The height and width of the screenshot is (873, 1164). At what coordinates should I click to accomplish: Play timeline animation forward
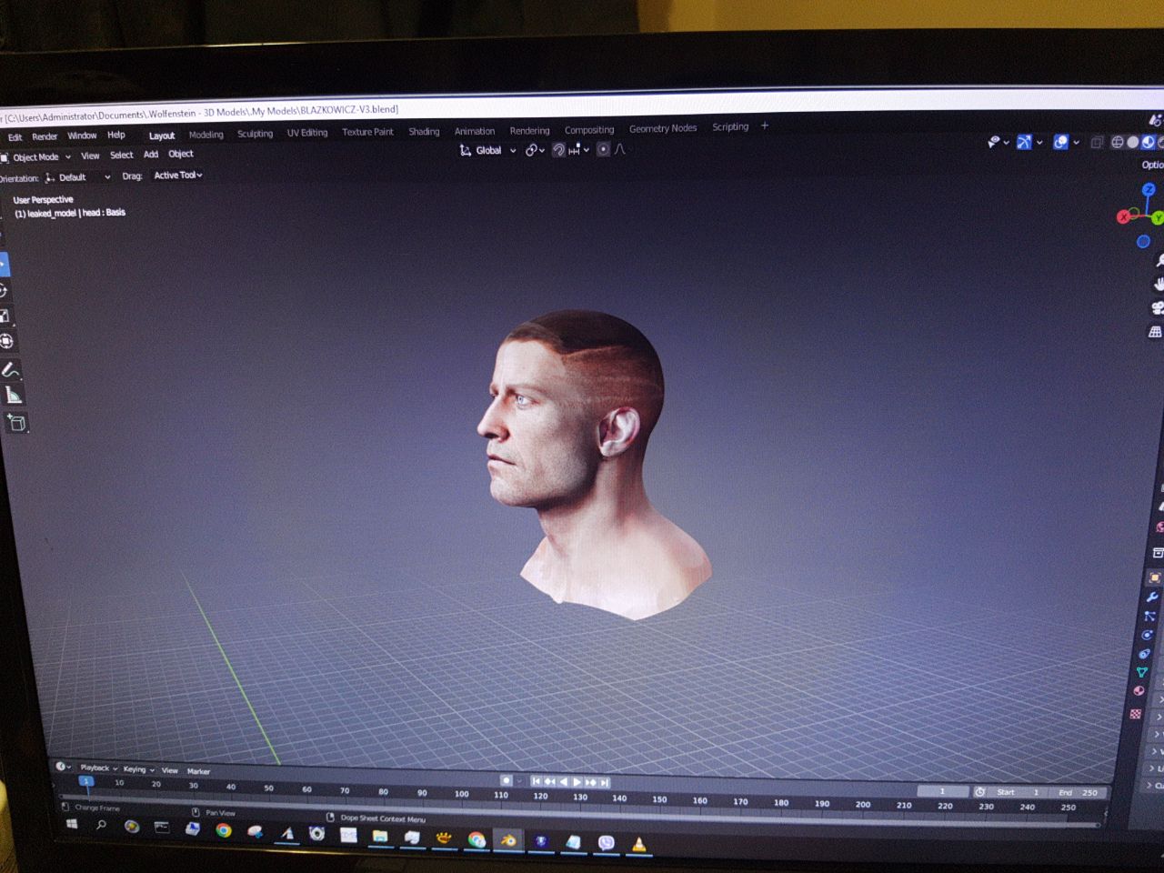(x=577, y=782)
